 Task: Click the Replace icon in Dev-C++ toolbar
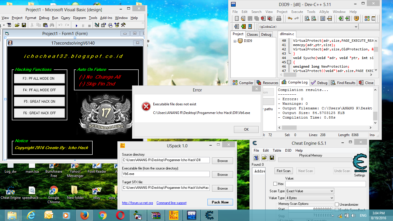[314, 18]
